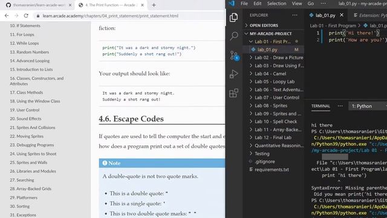The height and width of the screenshot is (218, 387).
Task: Open the View menu in VS Code
Action: coord(297,3)
